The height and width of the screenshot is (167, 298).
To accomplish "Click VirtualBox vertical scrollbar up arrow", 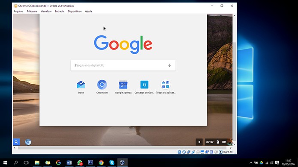I will (235, 16).
